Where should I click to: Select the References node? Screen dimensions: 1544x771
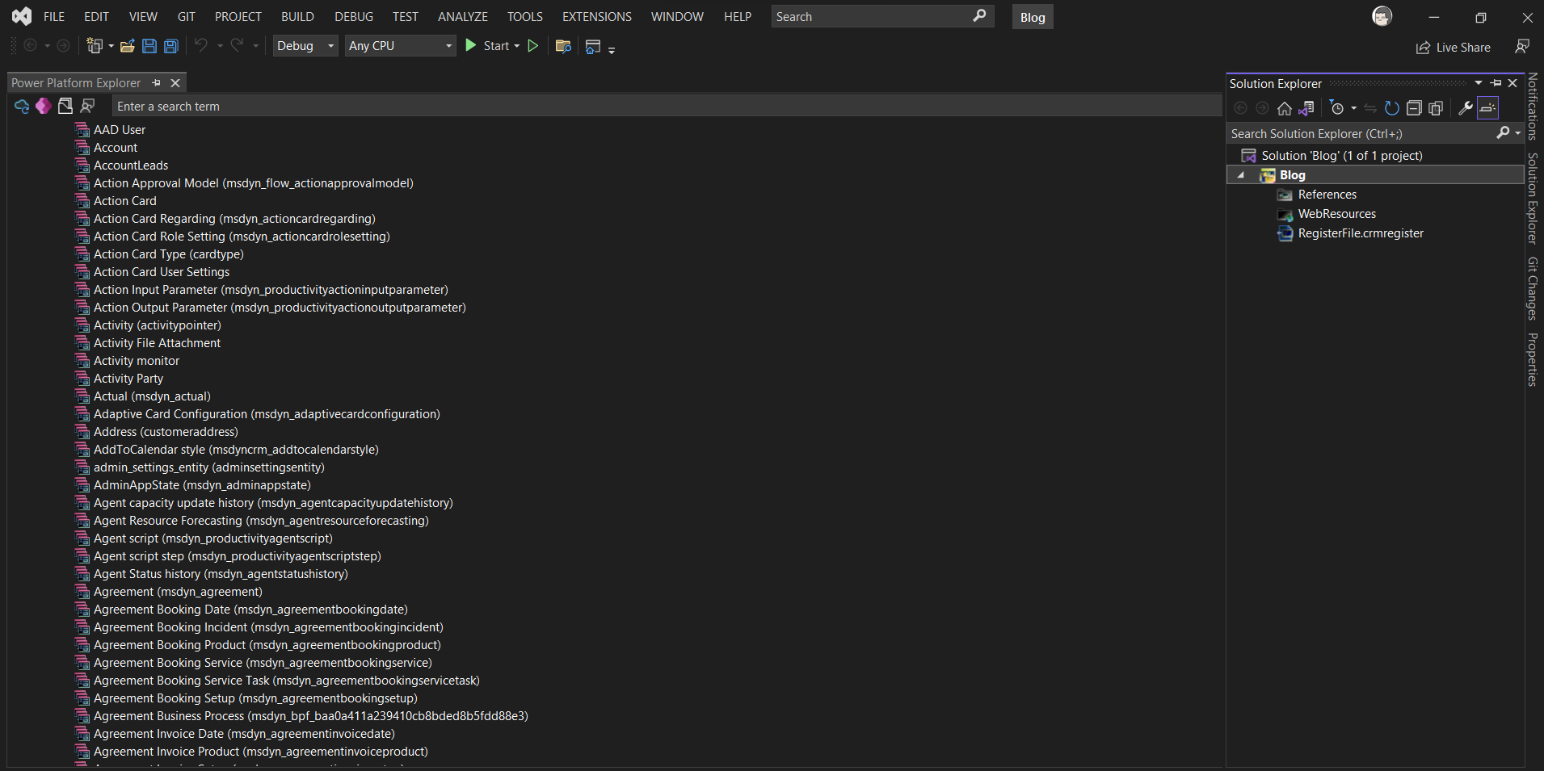pyautogui.click(x=1327, y=195)
